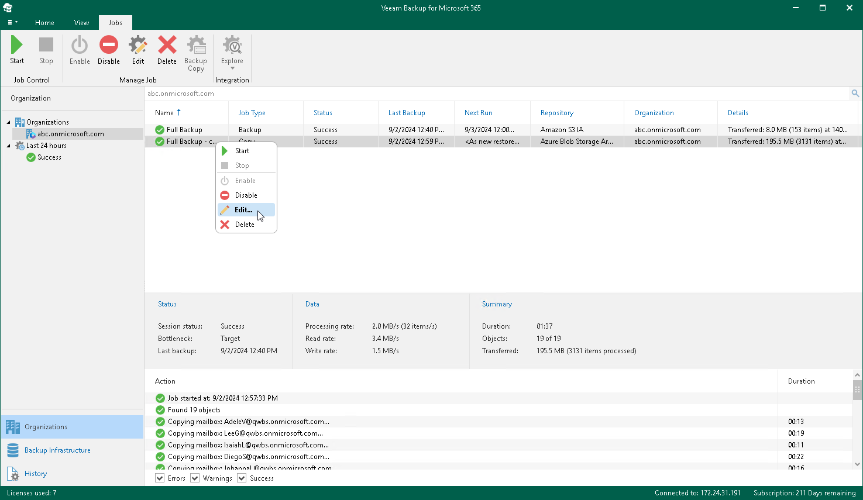Sort by the Next Run column

coord(493,113)
